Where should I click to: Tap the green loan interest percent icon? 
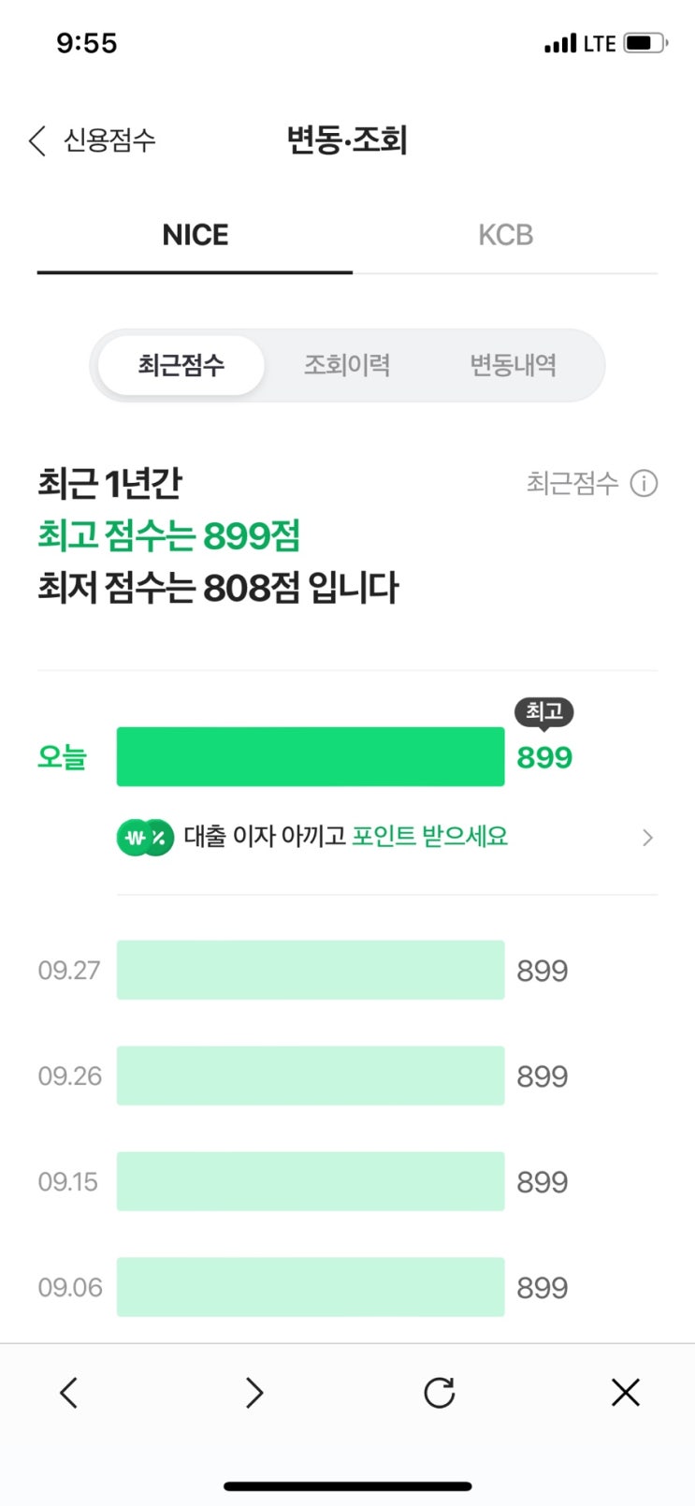[x=145, y=837]
